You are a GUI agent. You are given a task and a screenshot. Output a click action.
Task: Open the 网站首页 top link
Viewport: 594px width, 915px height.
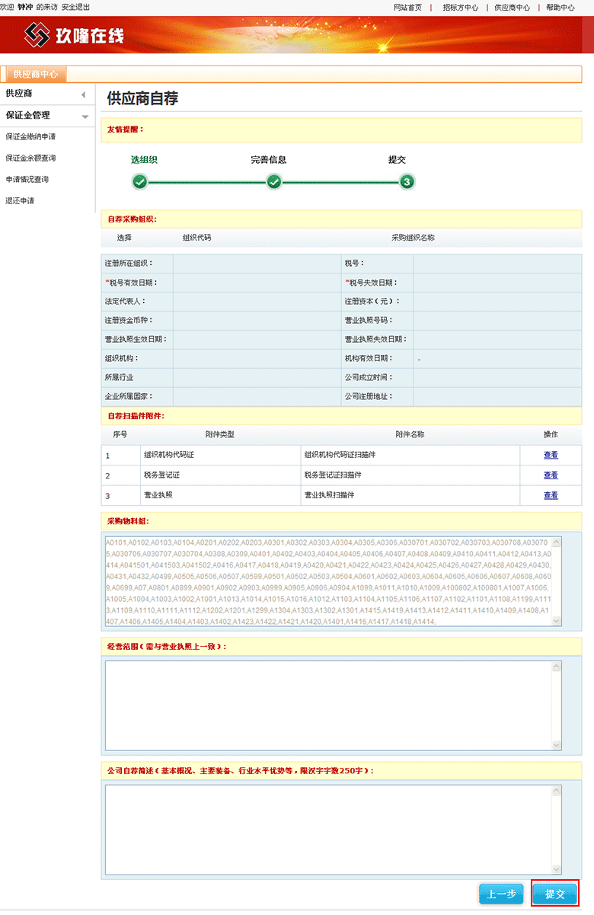click(407, 8)
